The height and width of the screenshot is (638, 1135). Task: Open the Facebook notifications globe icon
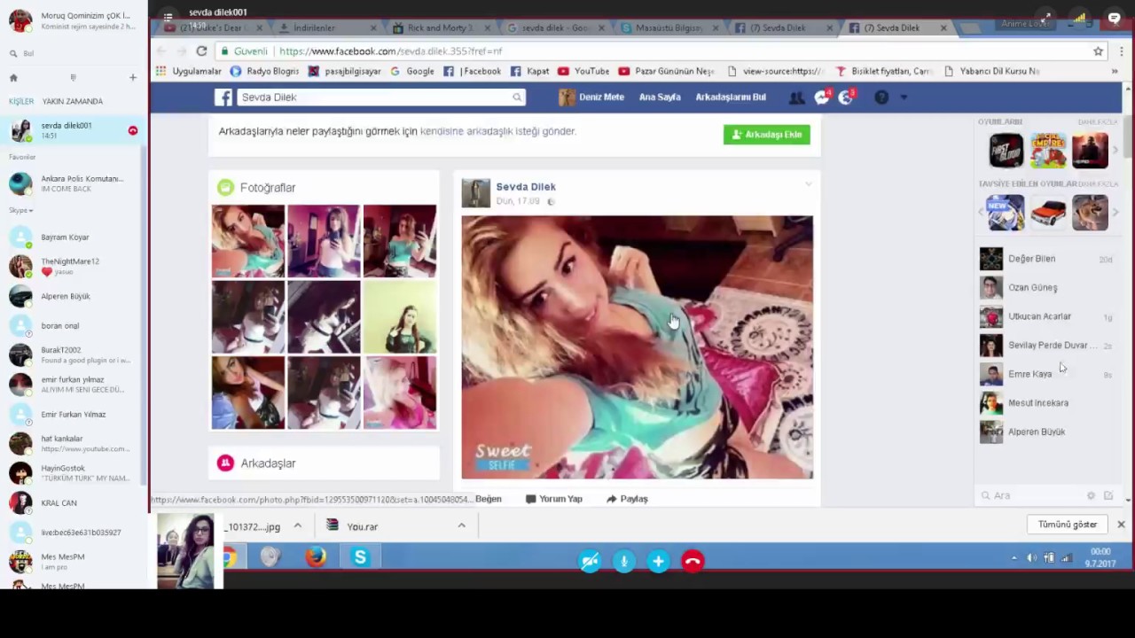coord(846,97)
